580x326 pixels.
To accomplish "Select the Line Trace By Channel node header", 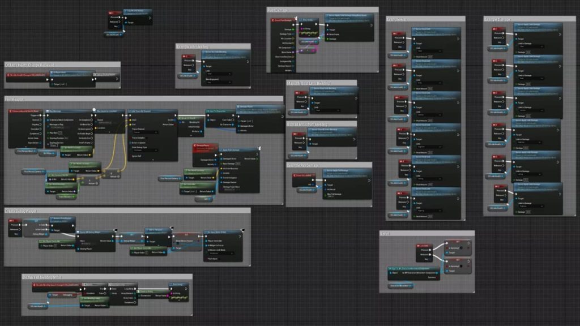I will tap(153, 111).
